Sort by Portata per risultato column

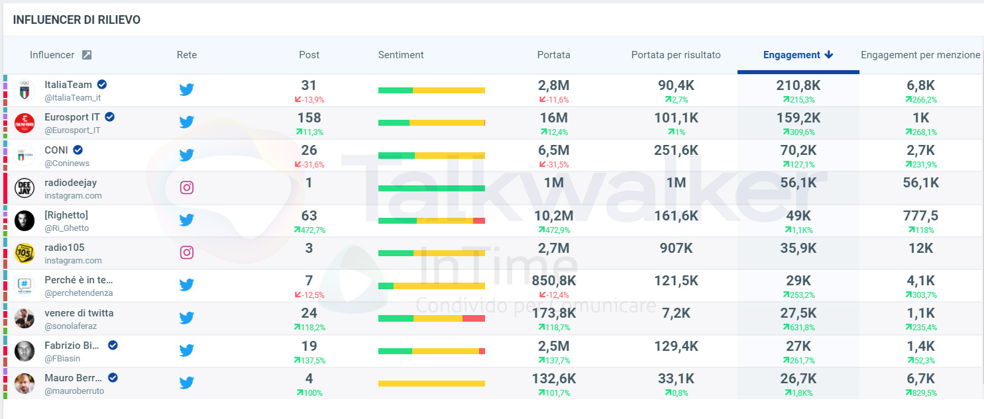pos(676,55)
